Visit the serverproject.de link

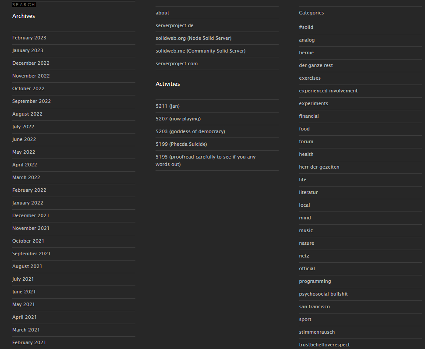coord(174,25)
